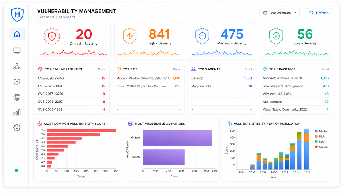Image resolution: width=343 pixels, height=193 pixels.
Task: Open the globe sidebar icon
Action: coord(17,97)
